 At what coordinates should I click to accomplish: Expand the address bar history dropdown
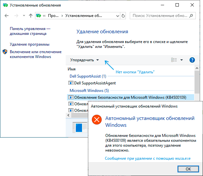(118, 16)
